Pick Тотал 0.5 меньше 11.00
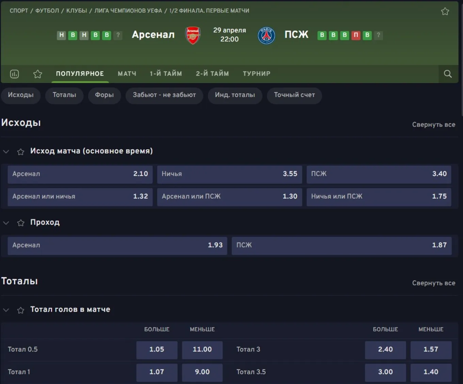Viewport: 463px width, 384px height. coord(202,350)
